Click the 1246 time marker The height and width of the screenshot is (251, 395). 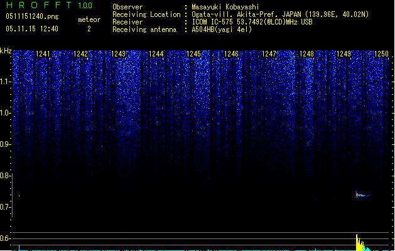coord(231,54)
